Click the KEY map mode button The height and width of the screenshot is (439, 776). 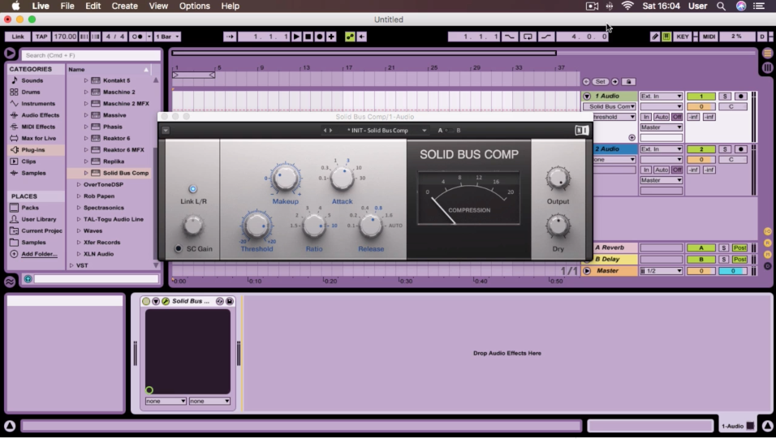683,37
